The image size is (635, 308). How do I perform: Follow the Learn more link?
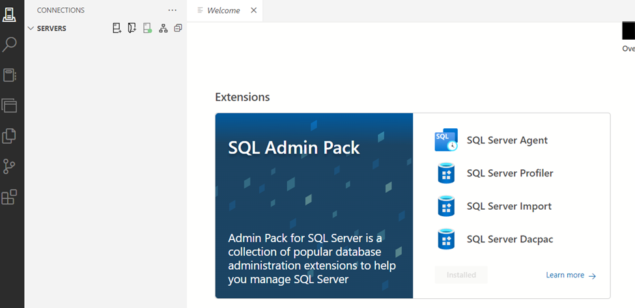(x=571, y=275)
